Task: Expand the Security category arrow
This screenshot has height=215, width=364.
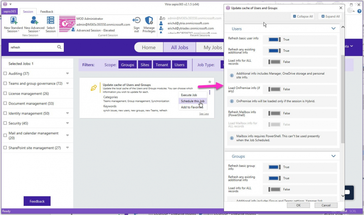Action: 67,123
